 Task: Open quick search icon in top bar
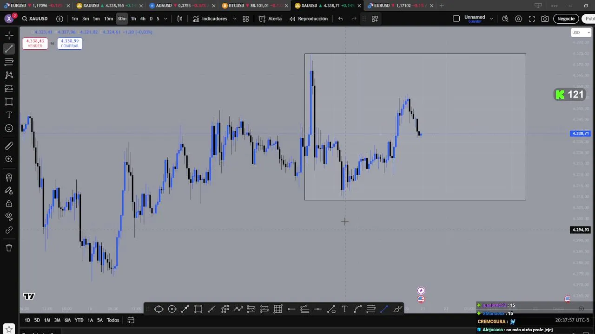pyautogui.click(x=505, y=19)
